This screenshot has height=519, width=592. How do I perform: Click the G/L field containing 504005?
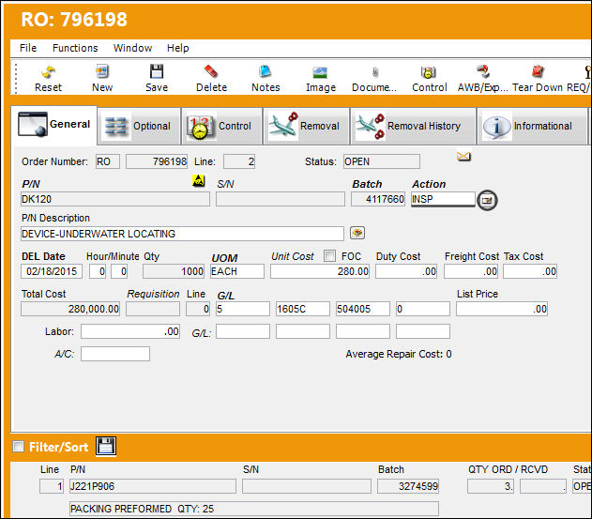pos(363,309)
